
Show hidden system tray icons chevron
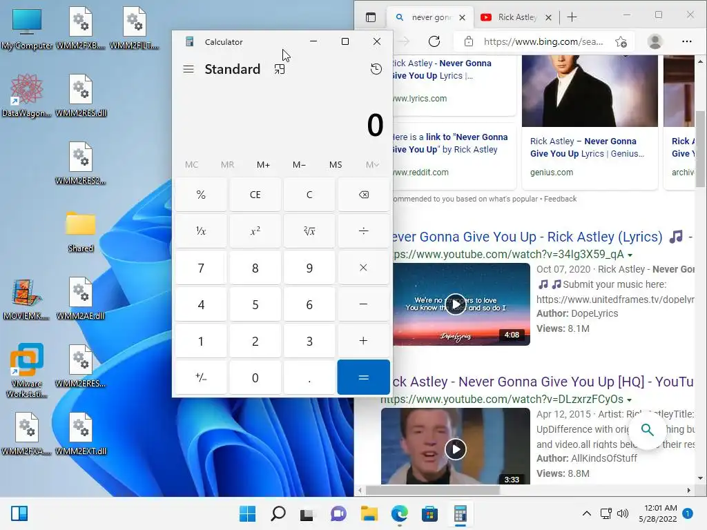(587, 513)
